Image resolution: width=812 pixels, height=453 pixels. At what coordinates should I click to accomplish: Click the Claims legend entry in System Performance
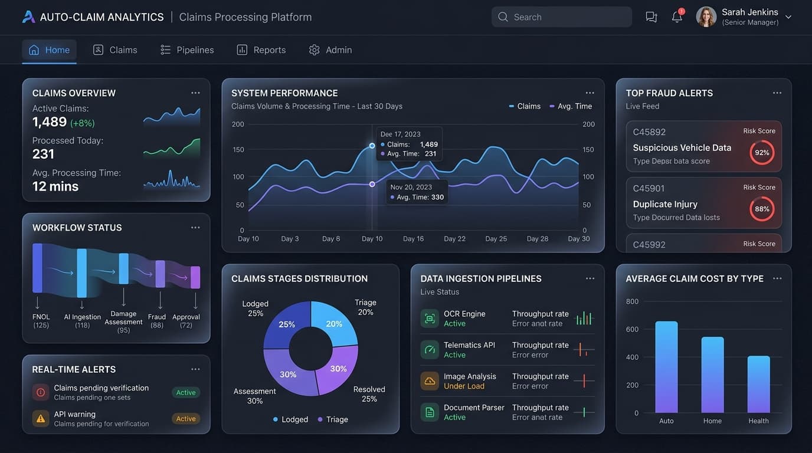pyautogui.click(x=525, y=106)
